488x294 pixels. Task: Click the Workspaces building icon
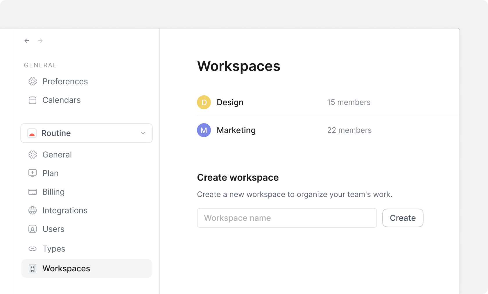click(33, 268)
